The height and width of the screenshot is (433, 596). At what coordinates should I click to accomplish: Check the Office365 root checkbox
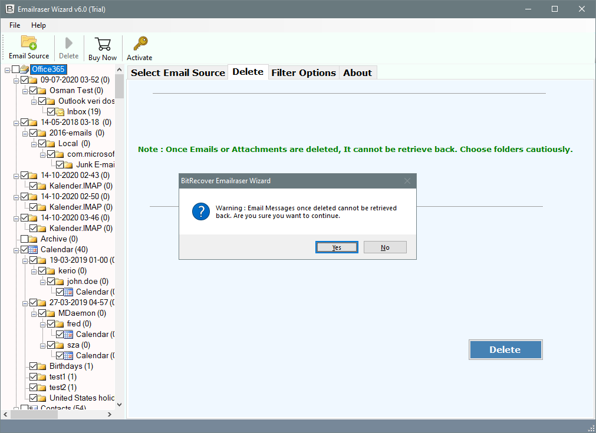click(x=15, y=69)
